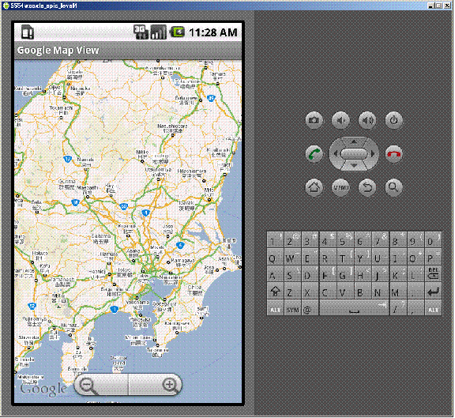This screenshot has height=418, width=455.
Task: Click the T key
Action: [345, 257]
